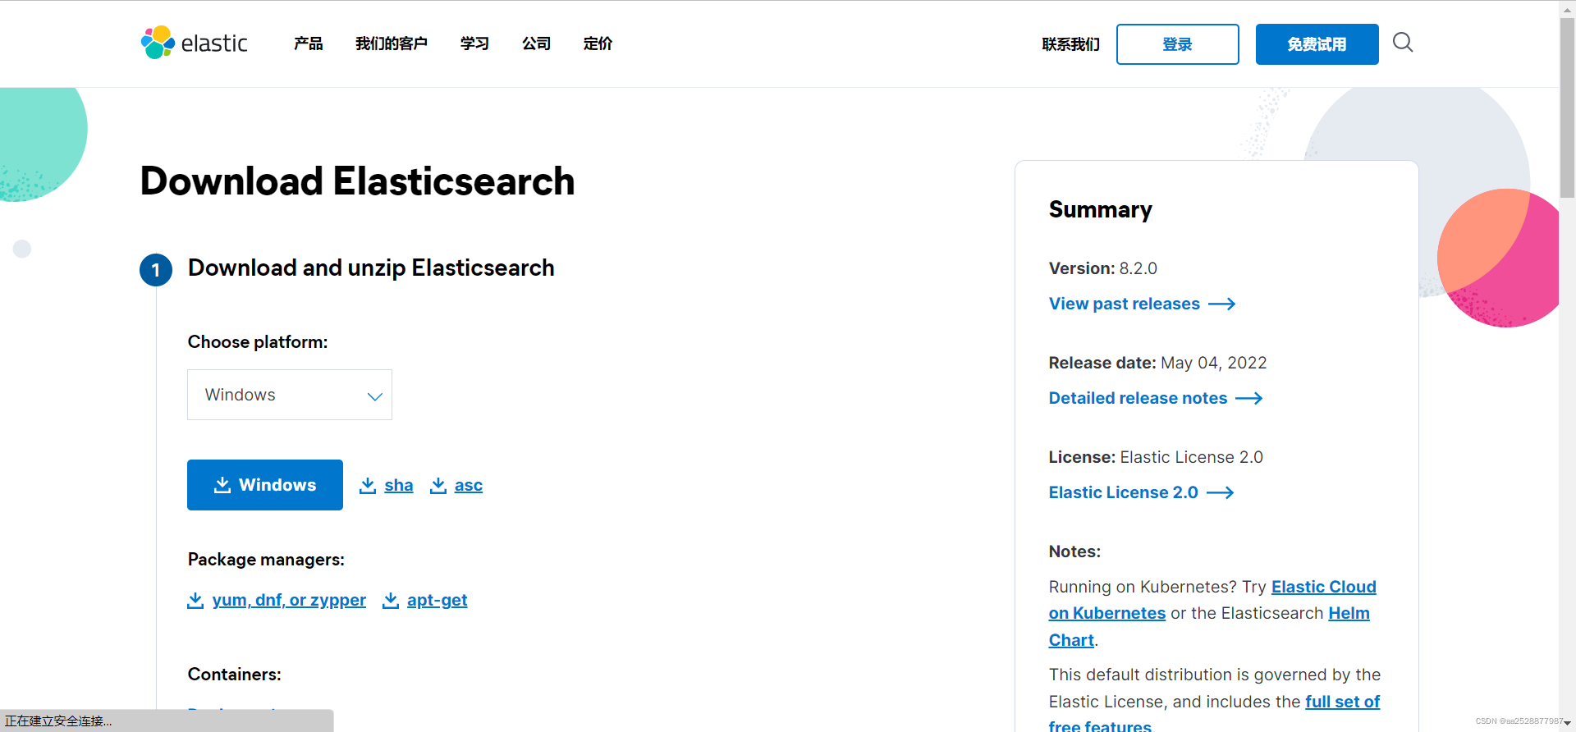
Task: Open the 定价 menu item
Action: 598,43
